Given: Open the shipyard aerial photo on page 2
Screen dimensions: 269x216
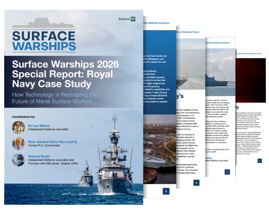Looking at the screenshot, I should [160, 149].
